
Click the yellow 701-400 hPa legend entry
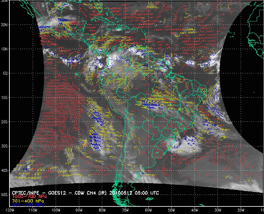click(x=27, y=201)
